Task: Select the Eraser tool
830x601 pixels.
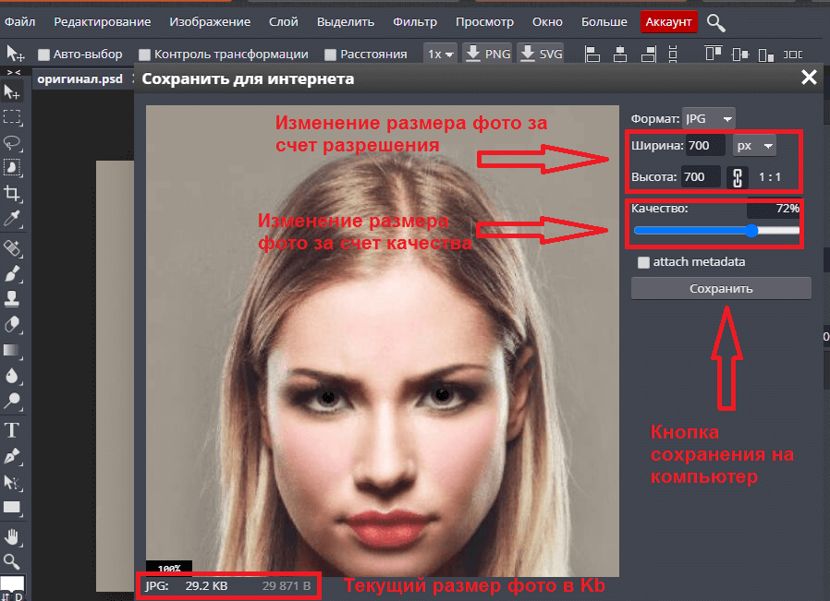Action: pos(12,324)
